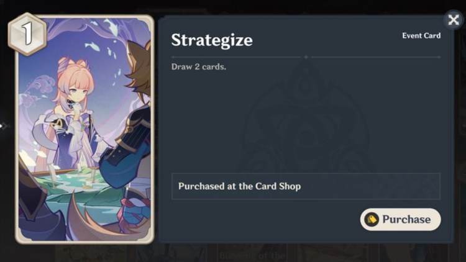Click the floating fish in the card illustration
This screenshot has height=262, width=466.
(92, 46)
